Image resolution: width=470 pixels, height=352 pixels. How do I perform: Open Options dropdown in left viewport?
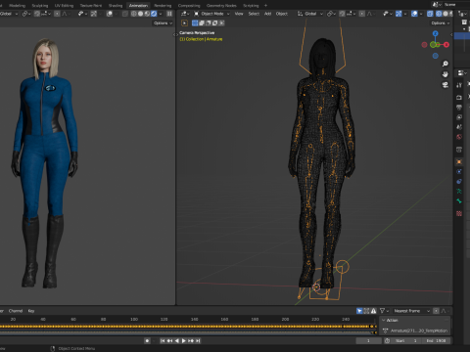point(163,23)
